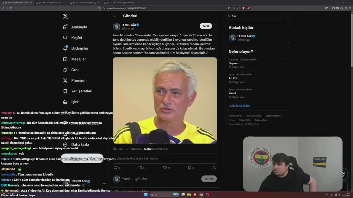Open Task View on taskbar
The image size is (353, 198).
point(183,195)
